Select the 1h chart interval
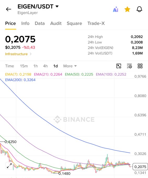Screen dimensions: 148x178 35,66
